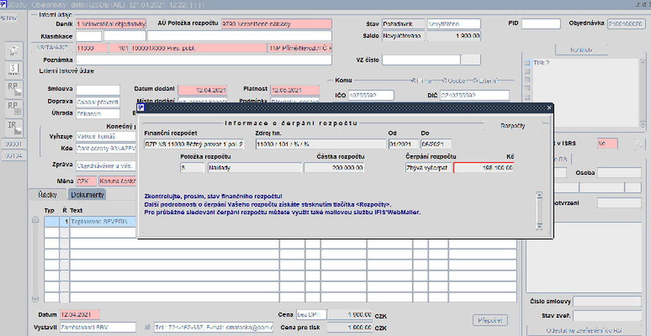Click the Úhrada field
Image resolution: width=651 pixels, height=336 pixels.
point(98,114)
